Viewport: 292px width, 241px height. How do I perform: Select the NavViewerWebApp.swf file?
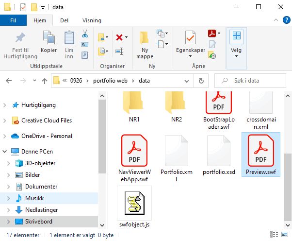tap(134, 158)
